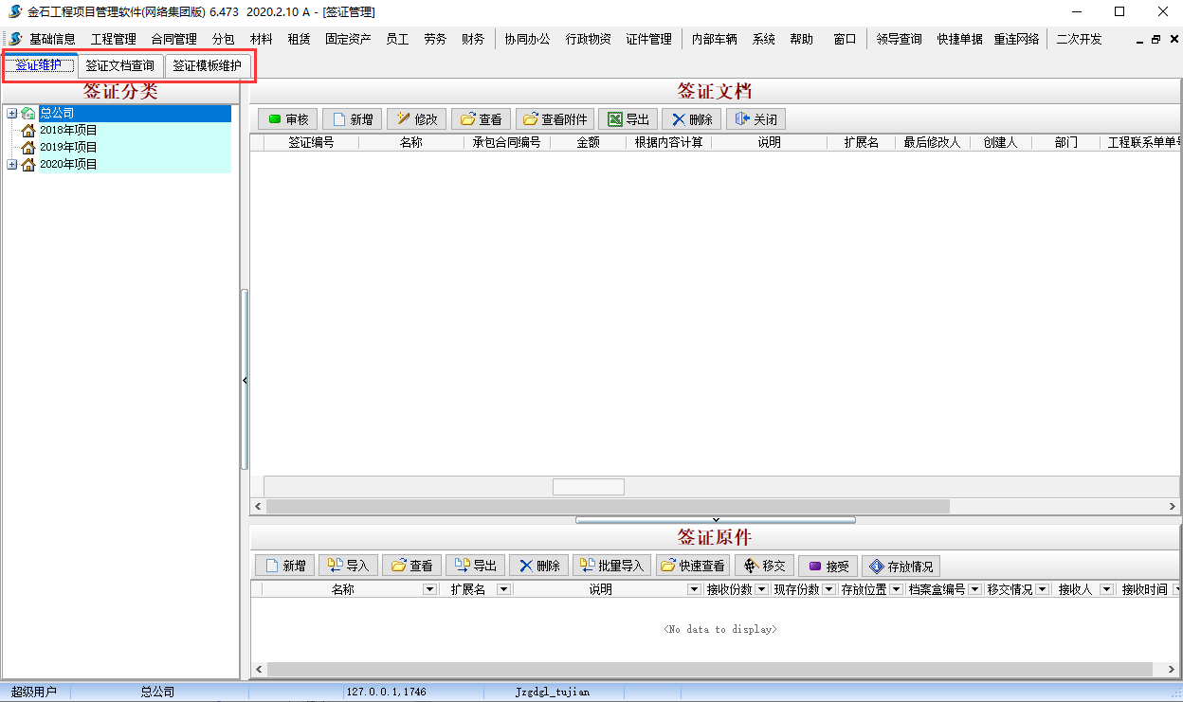Click the 签证文档 horizontal scrollbar
The height and width of the screenshot is (702, 1183).
607,507
